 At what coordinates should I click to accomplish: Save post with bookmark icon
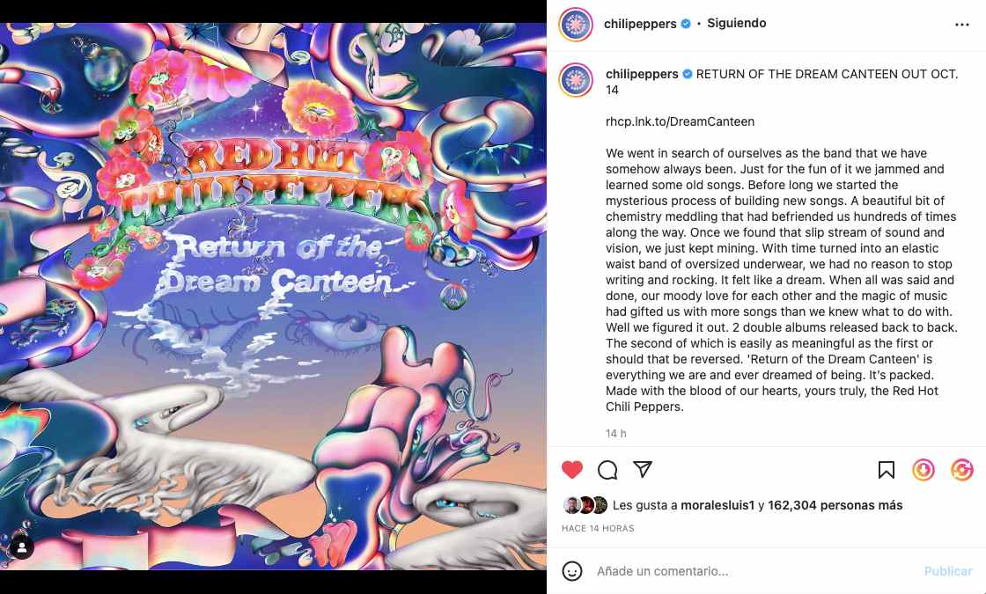click(x=886, y=470)
